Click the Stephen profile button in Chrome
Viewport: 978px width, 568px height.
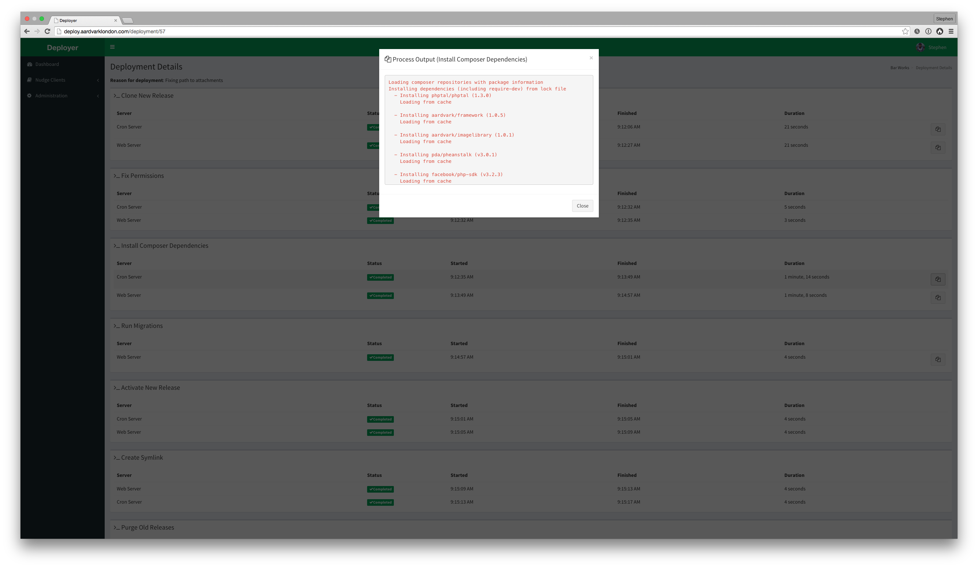click(x=944, y=19)
